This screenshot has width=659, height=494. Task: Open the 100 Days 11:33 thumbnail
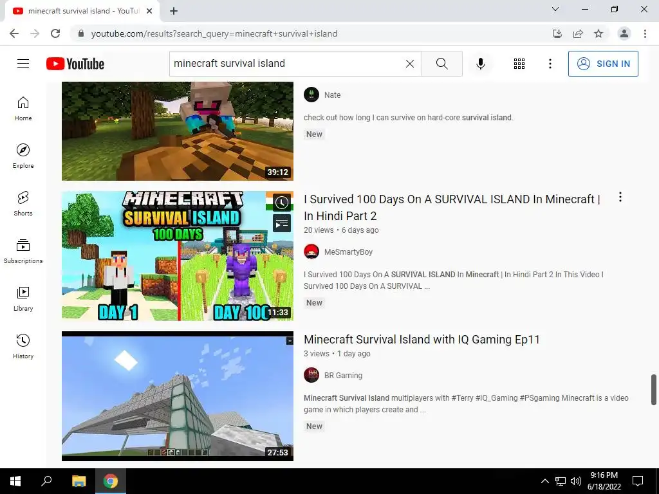point(178,256)
